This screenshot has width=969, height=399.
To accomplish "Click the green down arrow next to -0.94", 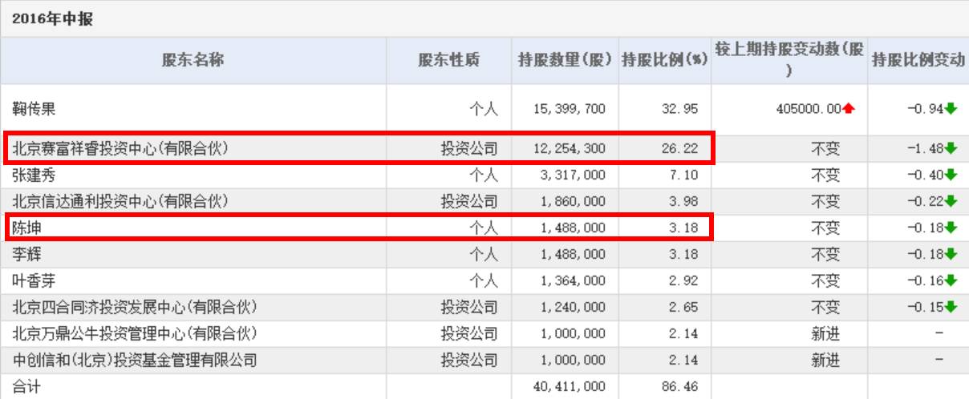I will [x=951, y=109].
